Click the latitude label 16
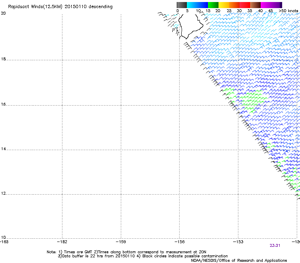 (3, 104)
